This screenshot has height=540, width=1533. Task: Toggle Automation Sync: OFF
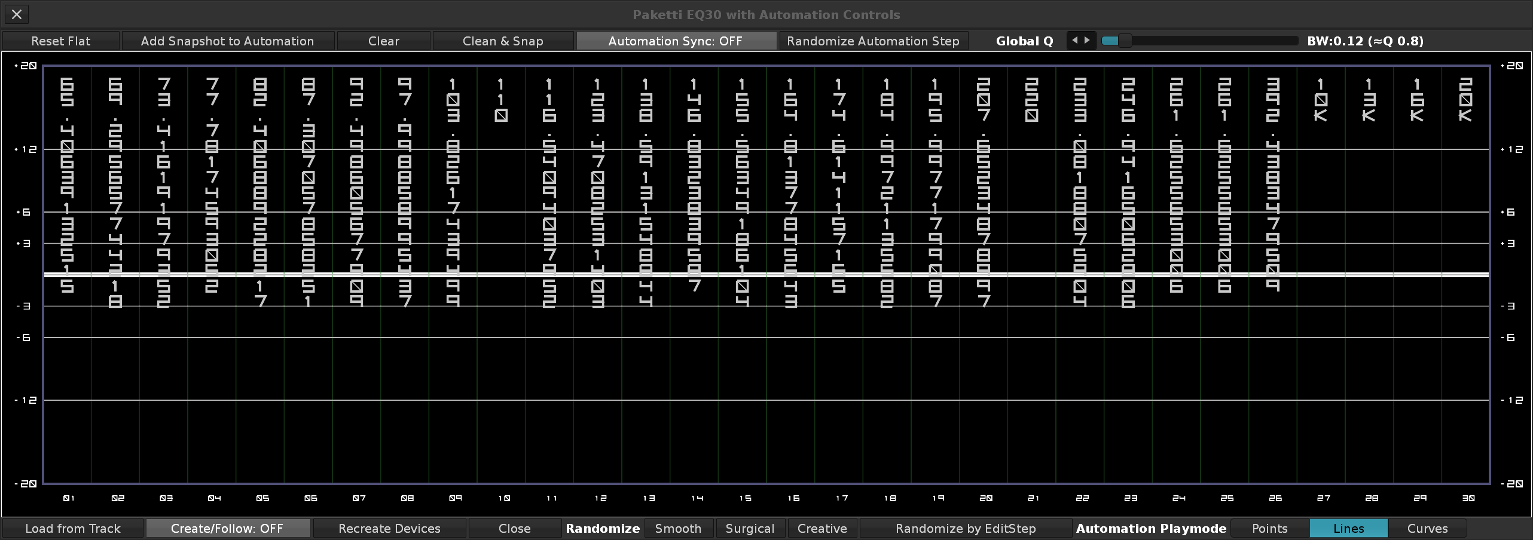(x=676, y=41)
